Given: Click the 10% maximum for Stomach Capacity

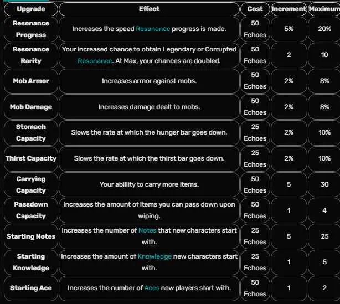Looking at the screenshot, I should [x=324, y=132].
